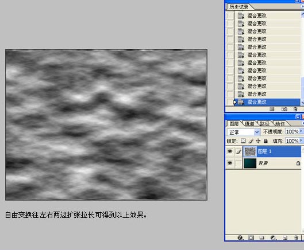Screen dimensions: 304x250
Task: Set history brush source beside highlighted 混合更改
Action: pos(230,102)
